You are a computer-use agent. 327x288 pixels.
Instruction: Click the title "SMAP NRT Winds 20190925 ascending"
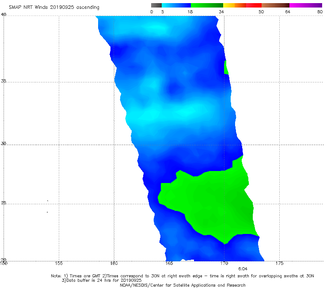coord(54,7)
